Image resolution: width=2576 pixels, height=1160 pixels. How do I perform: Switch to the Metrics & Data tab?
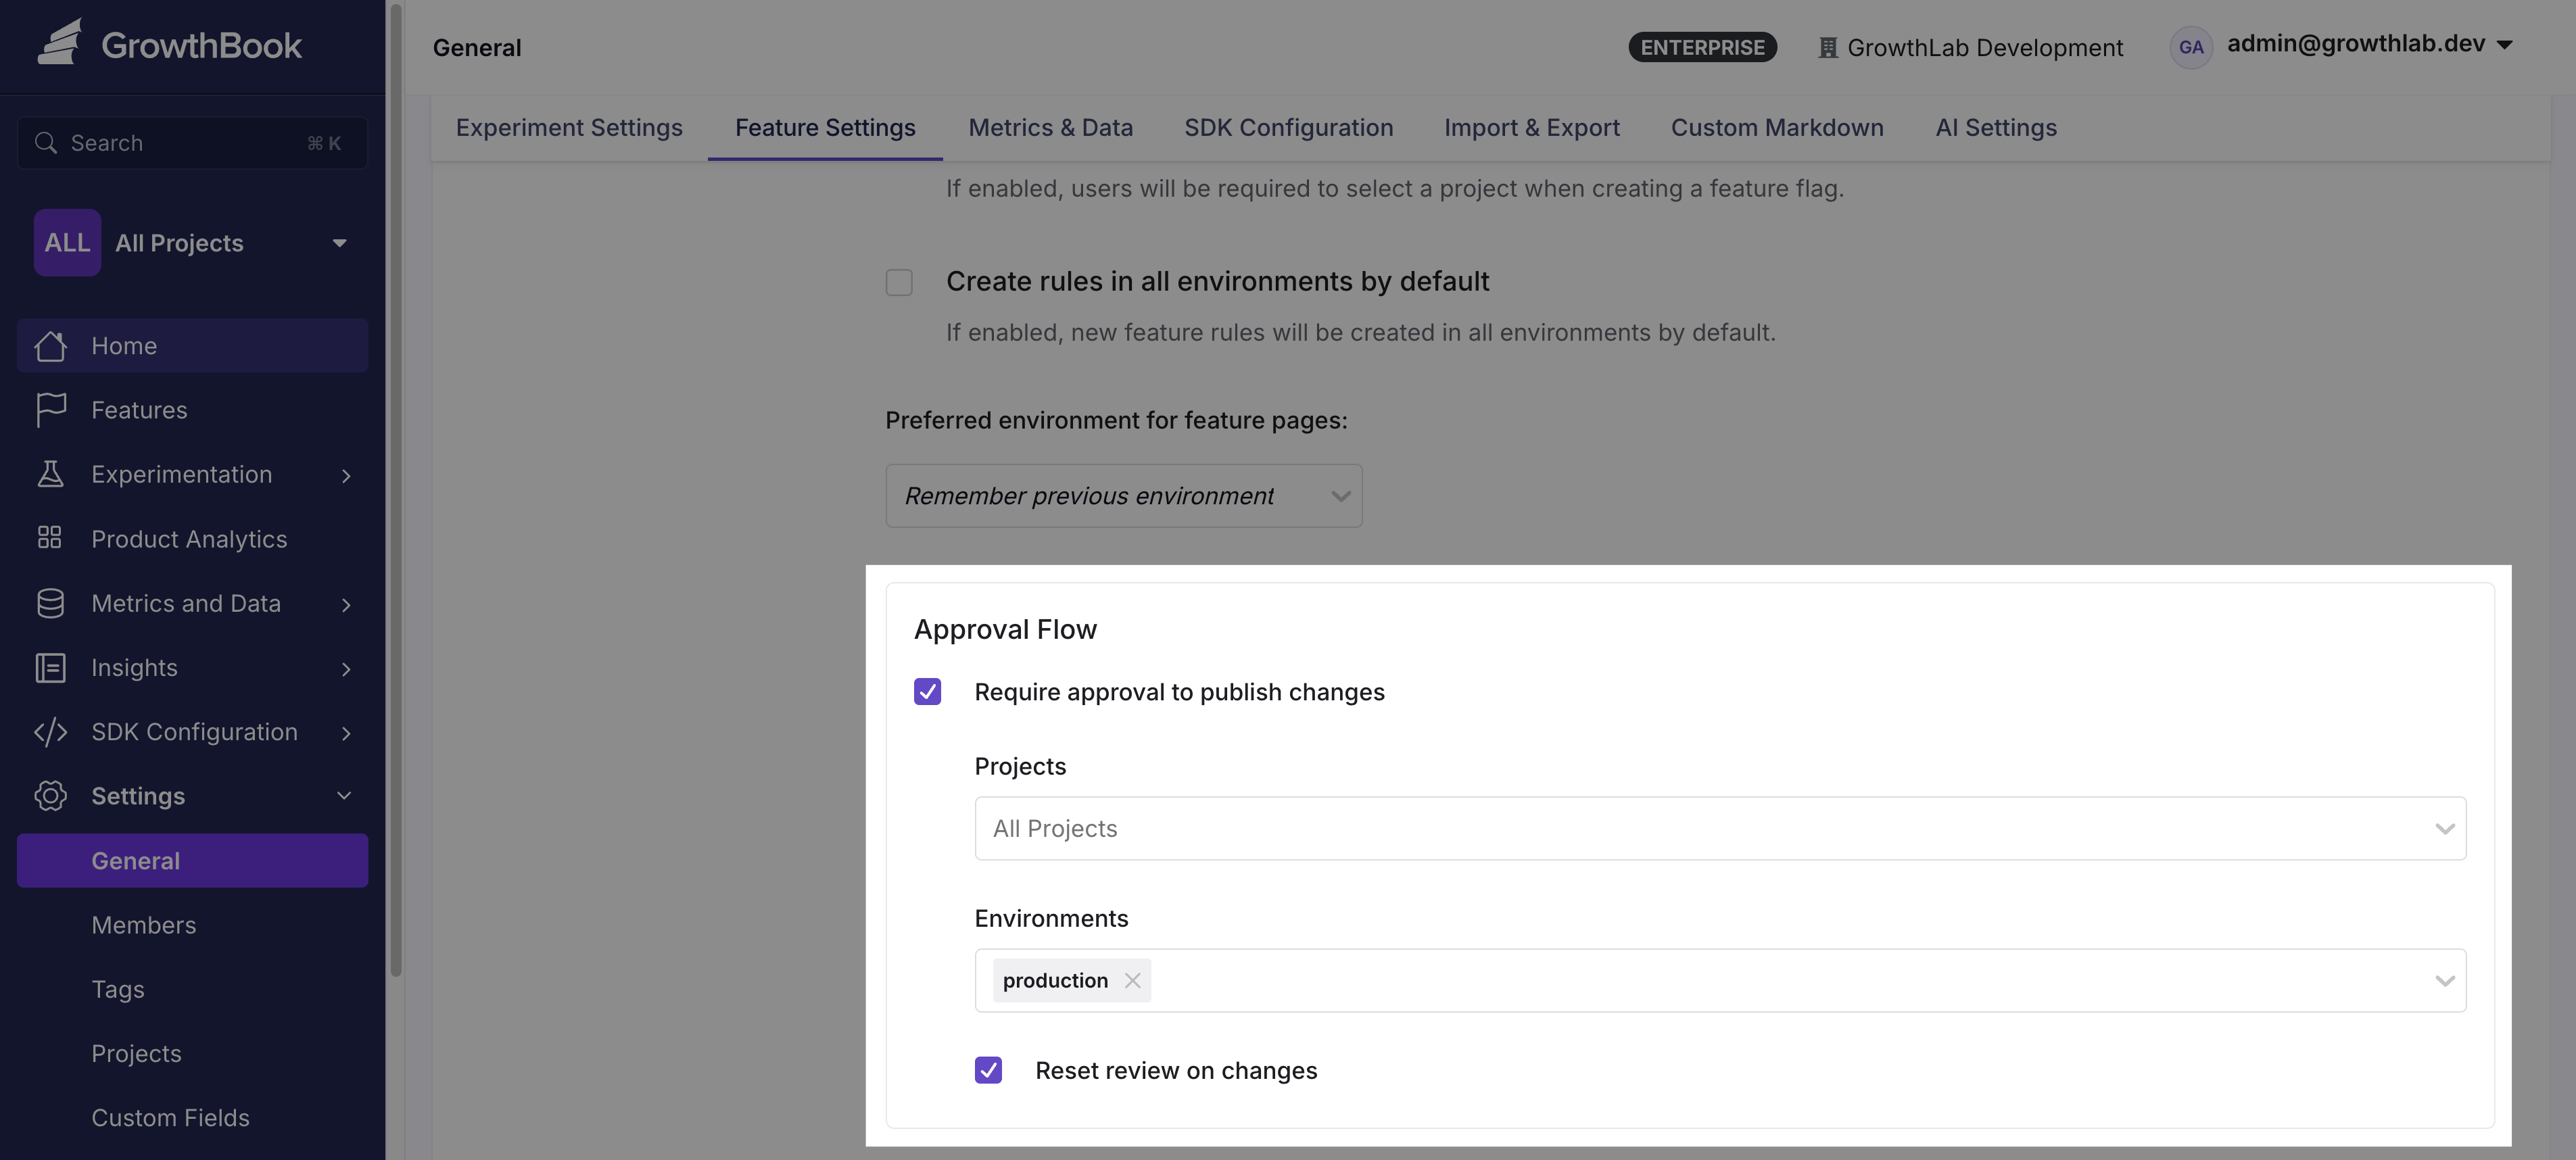(x=1050, y=127)
